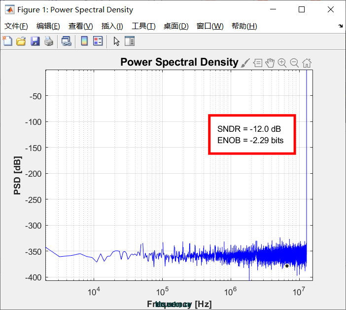This screenshot has height=310, width=346.
Task: Expand the toolbar overflow arrow at the right of the menu bar
Action: coord(341,26)
